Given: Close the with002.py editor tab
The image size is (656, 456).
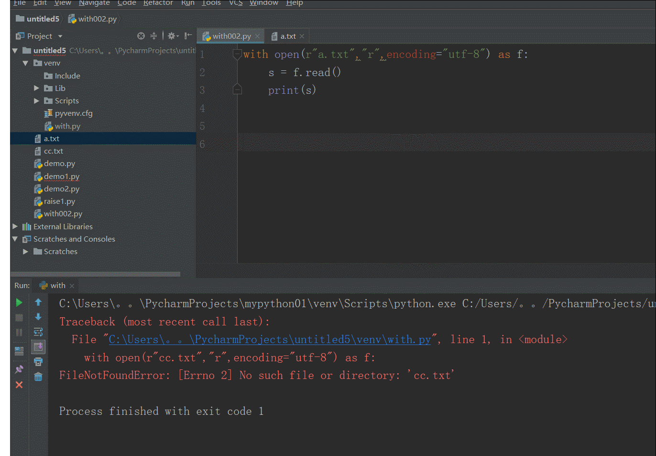Looking at the screenshot, I should [257, 36].
